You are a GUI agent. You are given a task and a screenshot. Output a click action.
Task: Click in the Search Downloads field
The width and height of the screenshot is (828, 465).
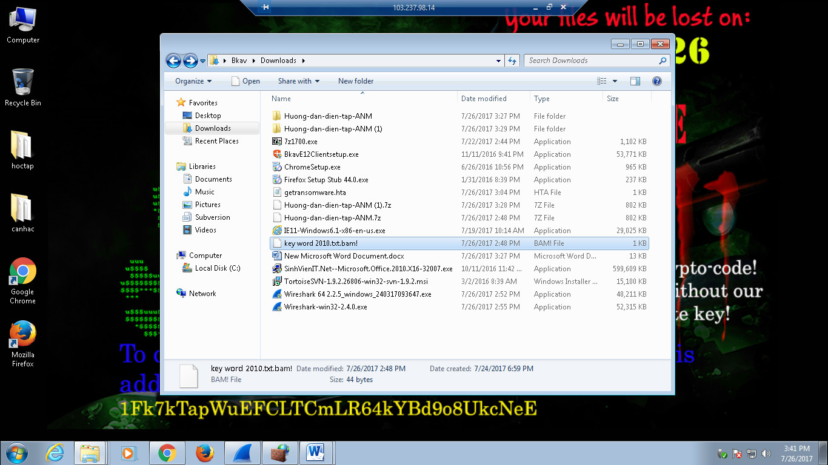pos(592,61)
